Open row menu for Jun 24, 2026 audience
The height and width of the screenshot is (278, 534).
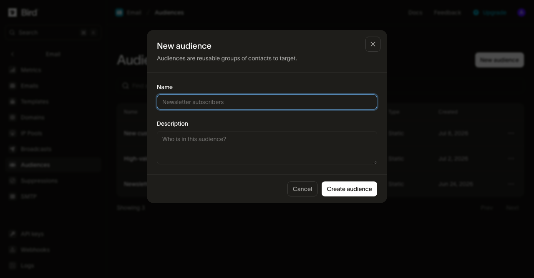tap(511, 184)
